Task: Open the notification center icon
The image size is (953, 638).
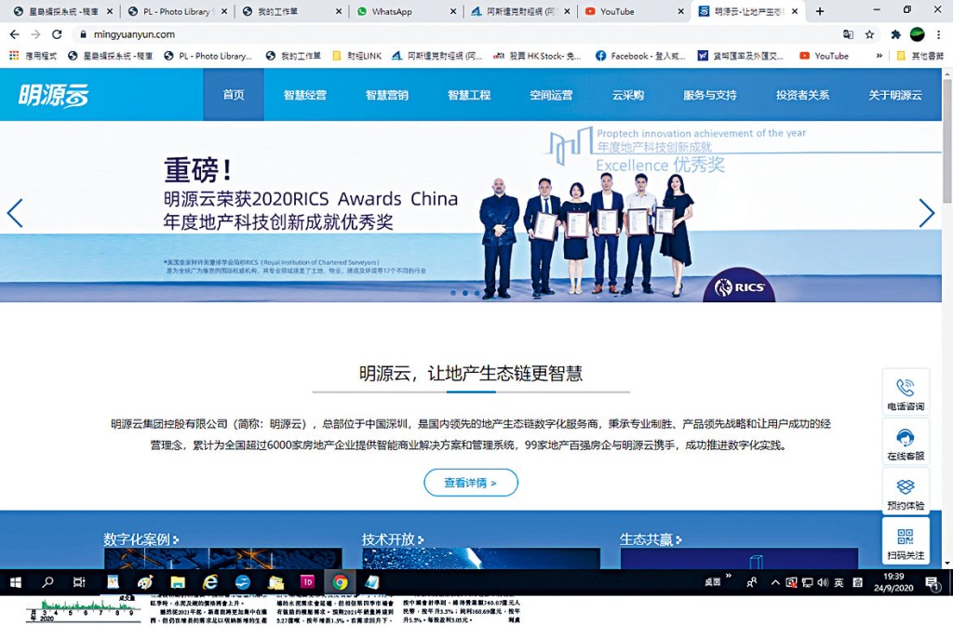Action: (933, 583)
